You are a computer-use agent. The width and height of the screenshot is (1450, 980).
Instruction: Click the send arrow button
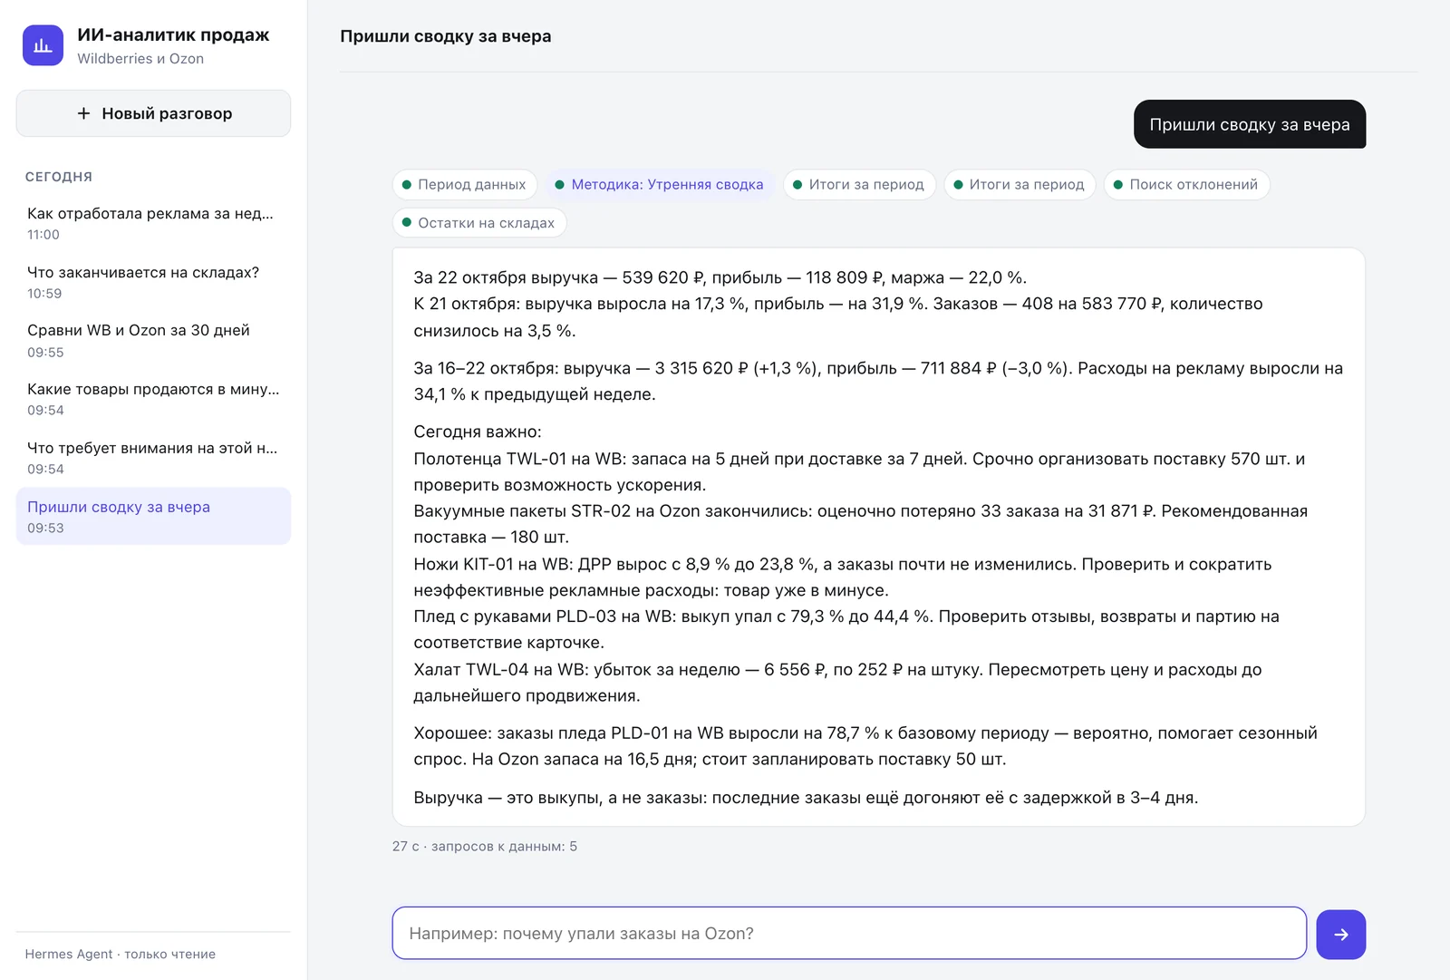coord(1340,934)
